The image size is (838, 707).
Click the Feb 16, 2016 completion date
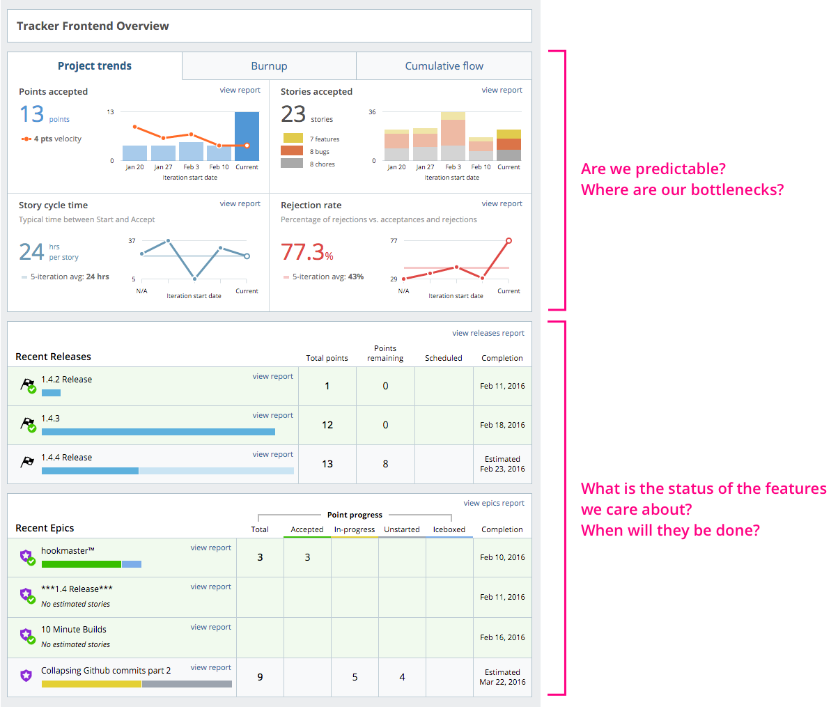tap(502, 637)
